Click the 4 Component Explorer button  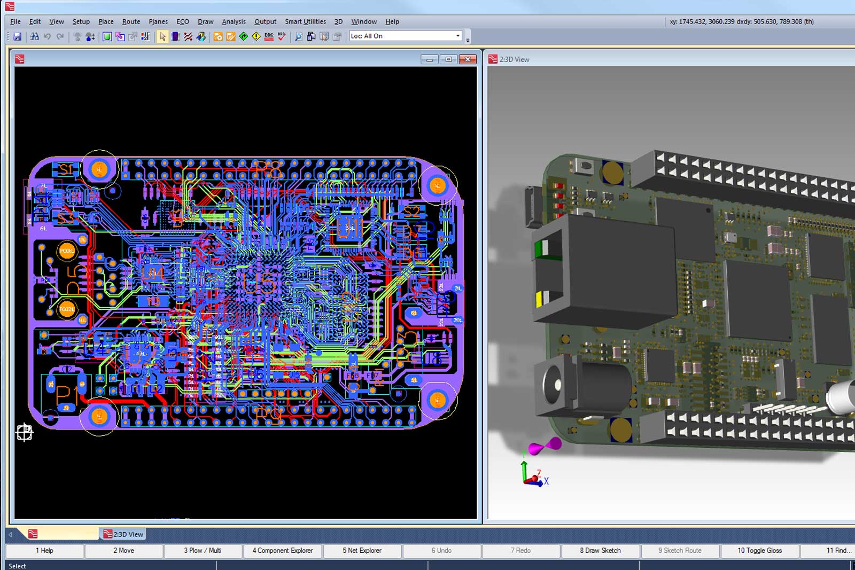[x=282, y=550]
